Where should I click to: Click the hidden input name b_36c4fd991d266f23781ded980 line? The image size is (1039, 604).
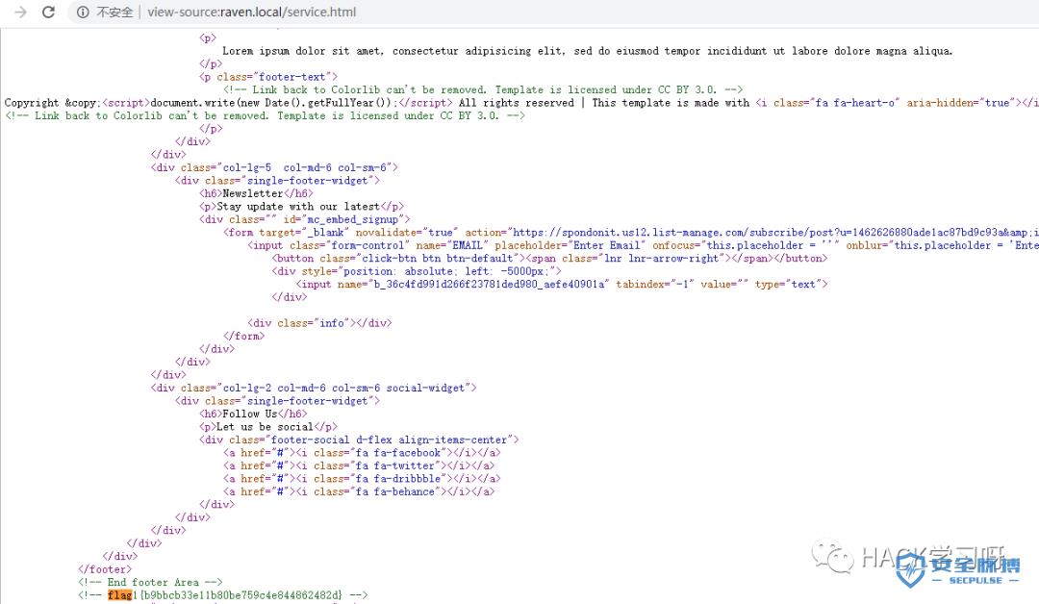[562, 284]
